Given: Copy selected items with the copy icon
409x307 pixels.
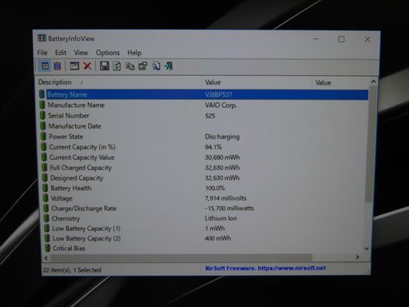Looking at the screenshot, I should [x=129, y=66].
